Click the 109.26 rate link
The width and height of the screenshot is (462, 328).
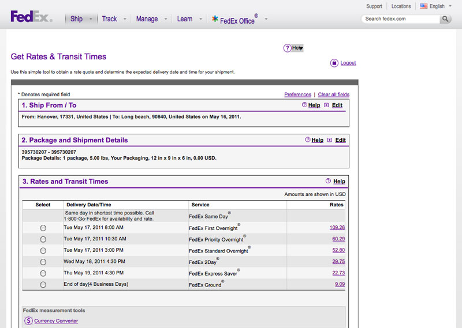click(x=337, y=227)
